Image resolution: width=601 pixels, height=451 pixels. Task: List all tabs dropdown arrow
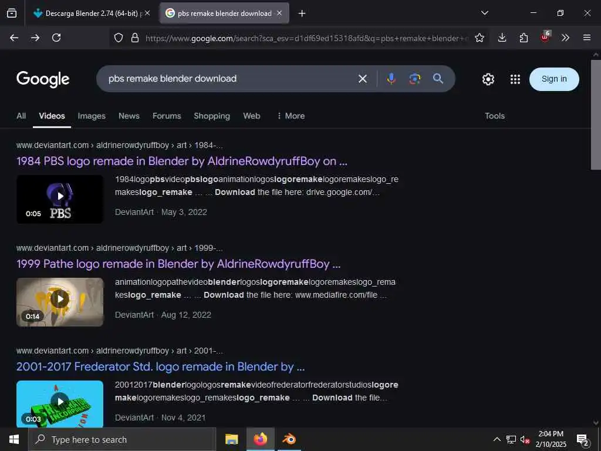click(484, 13)
